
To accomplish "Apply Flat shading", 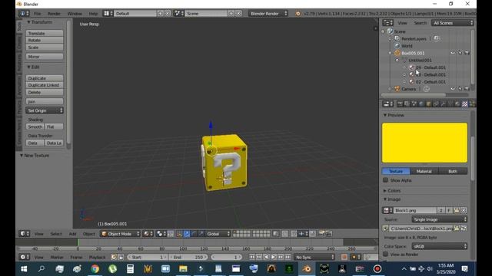I will click(x=54, y=127).
